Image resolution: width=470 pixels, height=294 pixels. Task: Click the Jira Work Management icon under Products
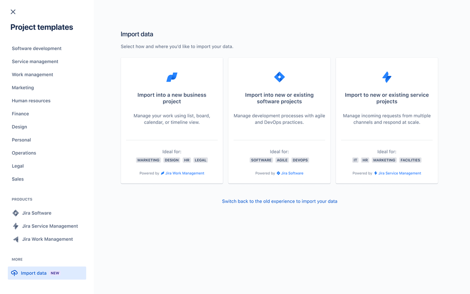click(15, 239)
